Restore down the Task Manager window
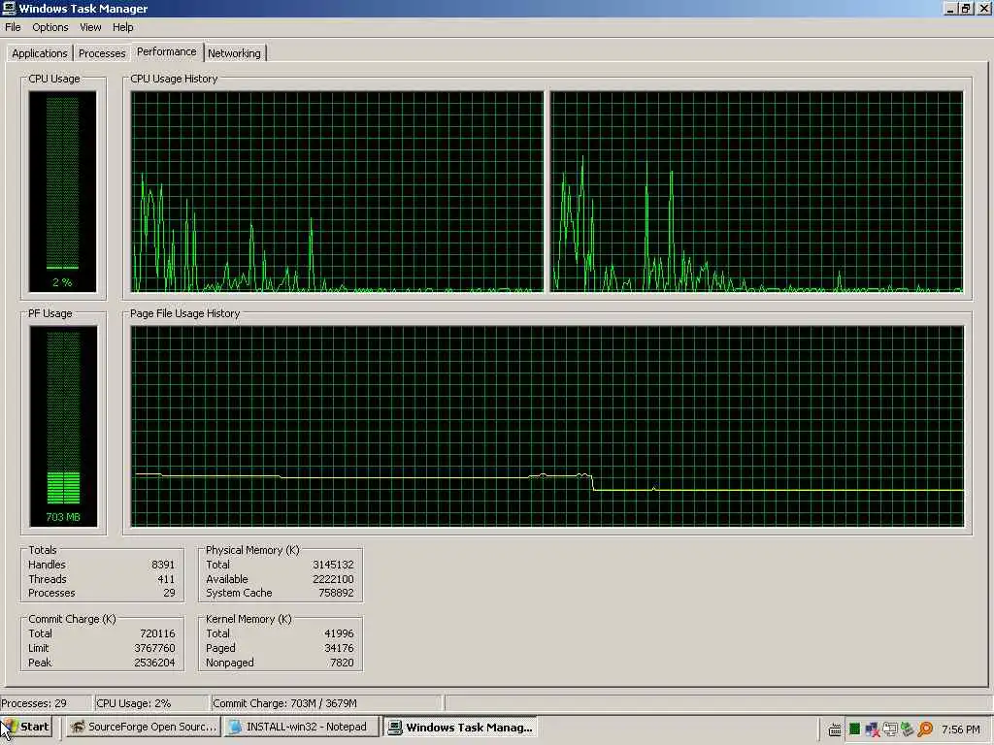 (965, 8)
